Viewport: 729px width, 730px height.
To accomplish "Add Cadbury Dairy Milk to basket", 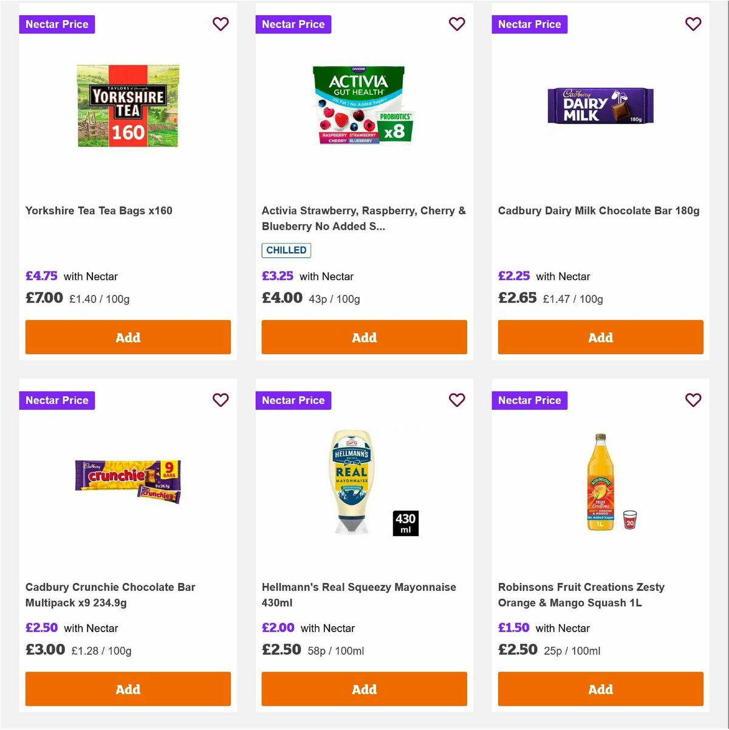I will pyautogui.click(x=600, y=337).
